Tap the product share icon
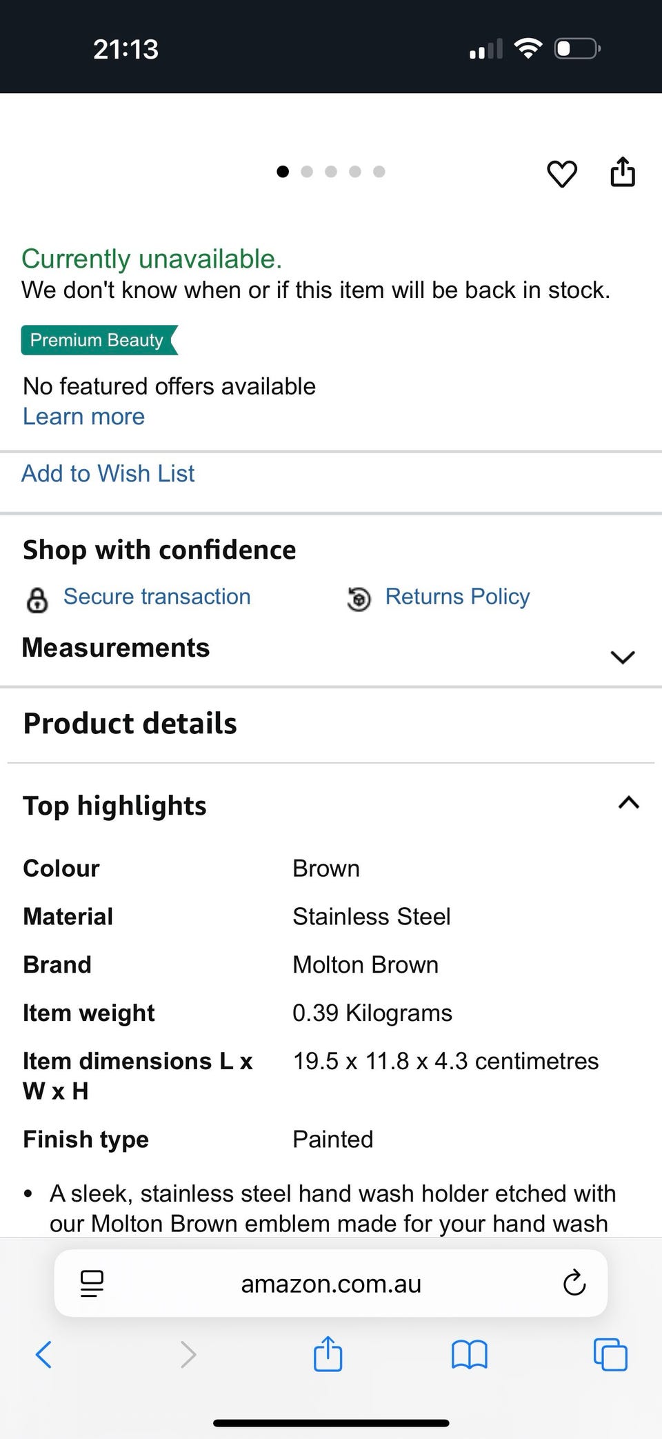662x1439 pixels. pos(622,172)
